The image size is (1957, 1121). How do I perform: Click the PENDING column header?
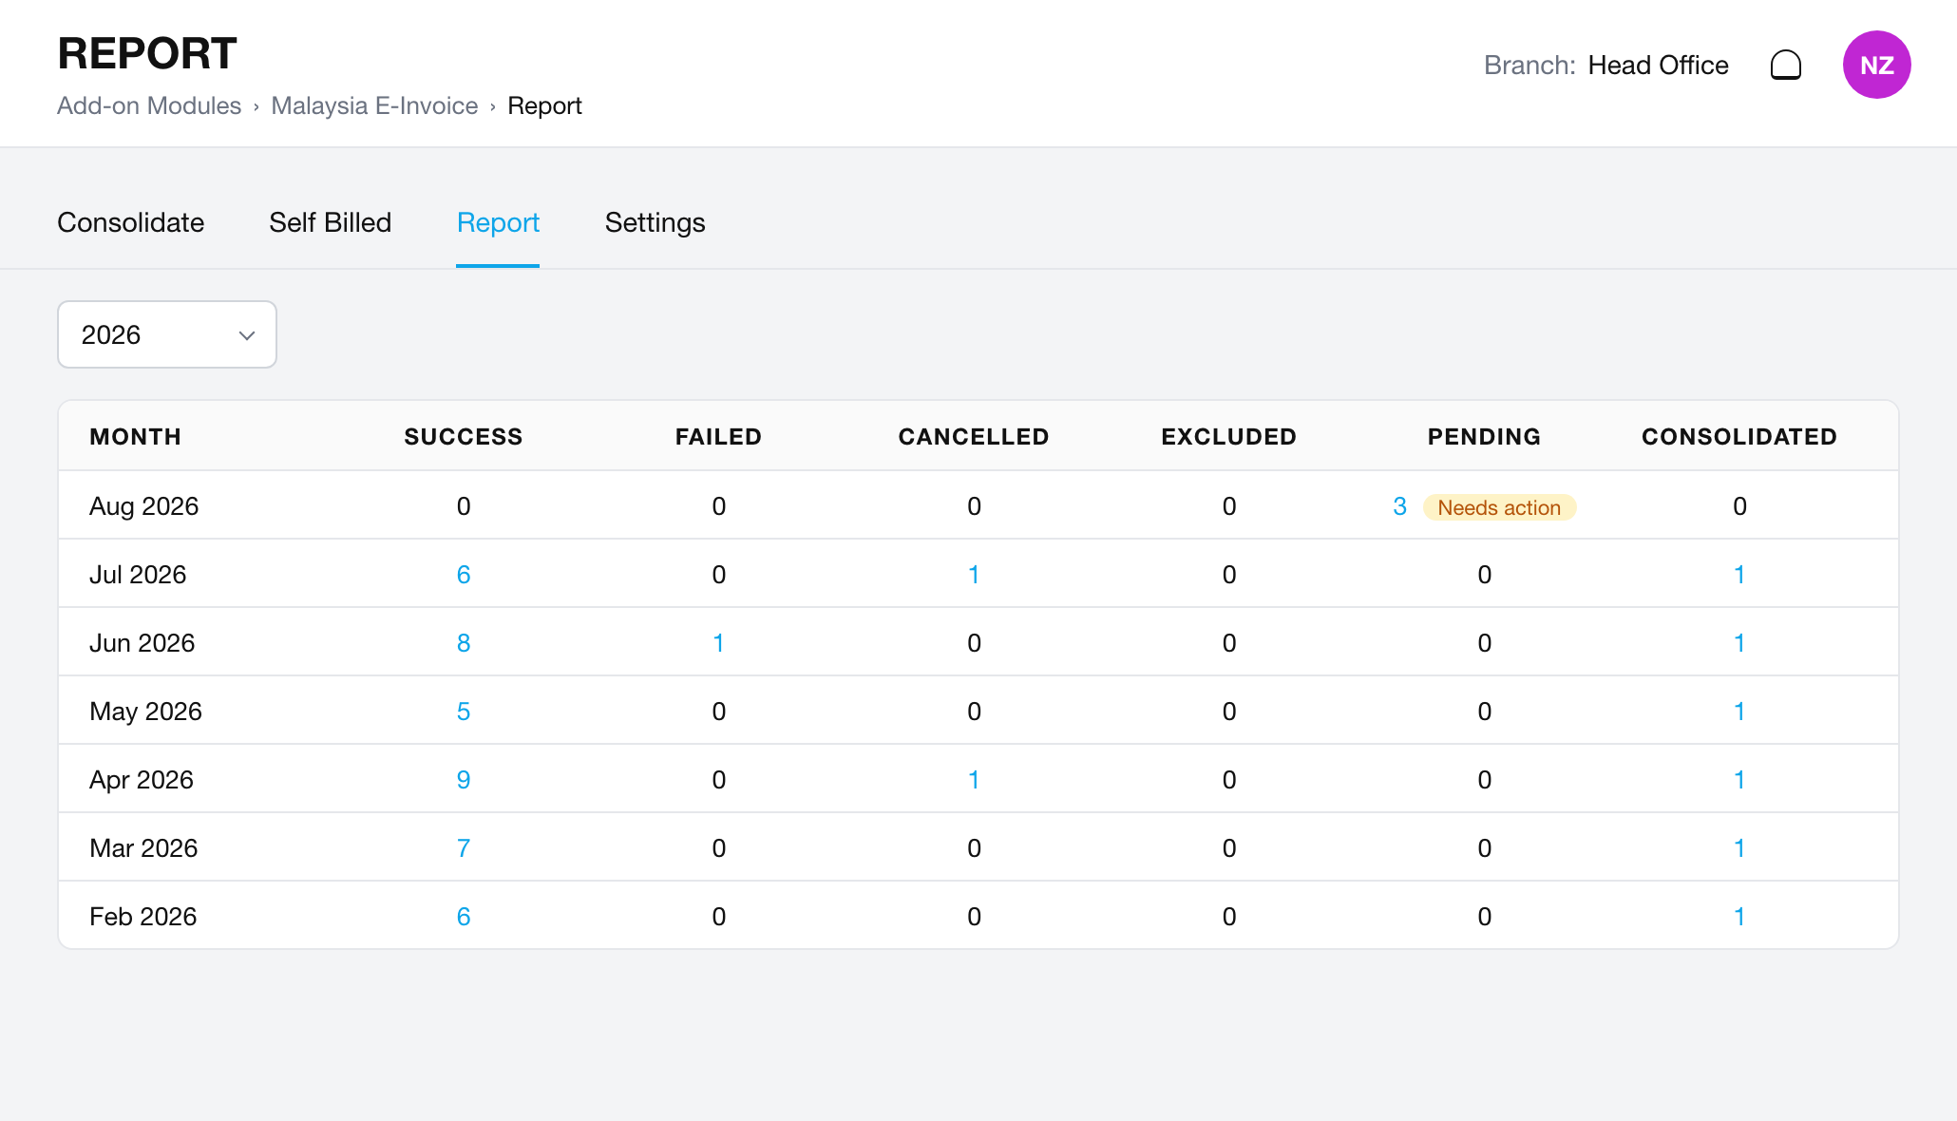(1485, 437)
